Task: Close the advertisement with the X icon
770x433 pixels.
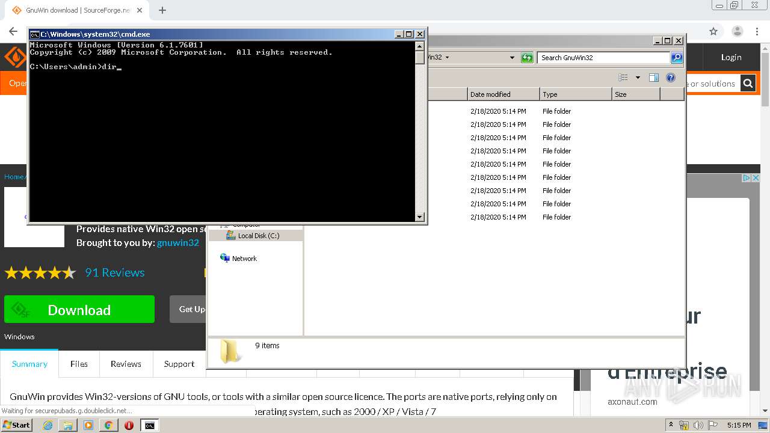Action: [755, 178]
